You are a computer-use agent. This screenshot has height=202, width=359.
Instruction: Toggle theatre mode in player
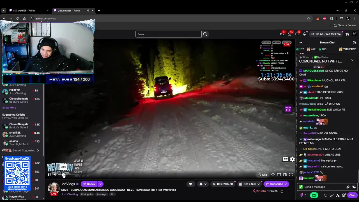coord(279,175)
